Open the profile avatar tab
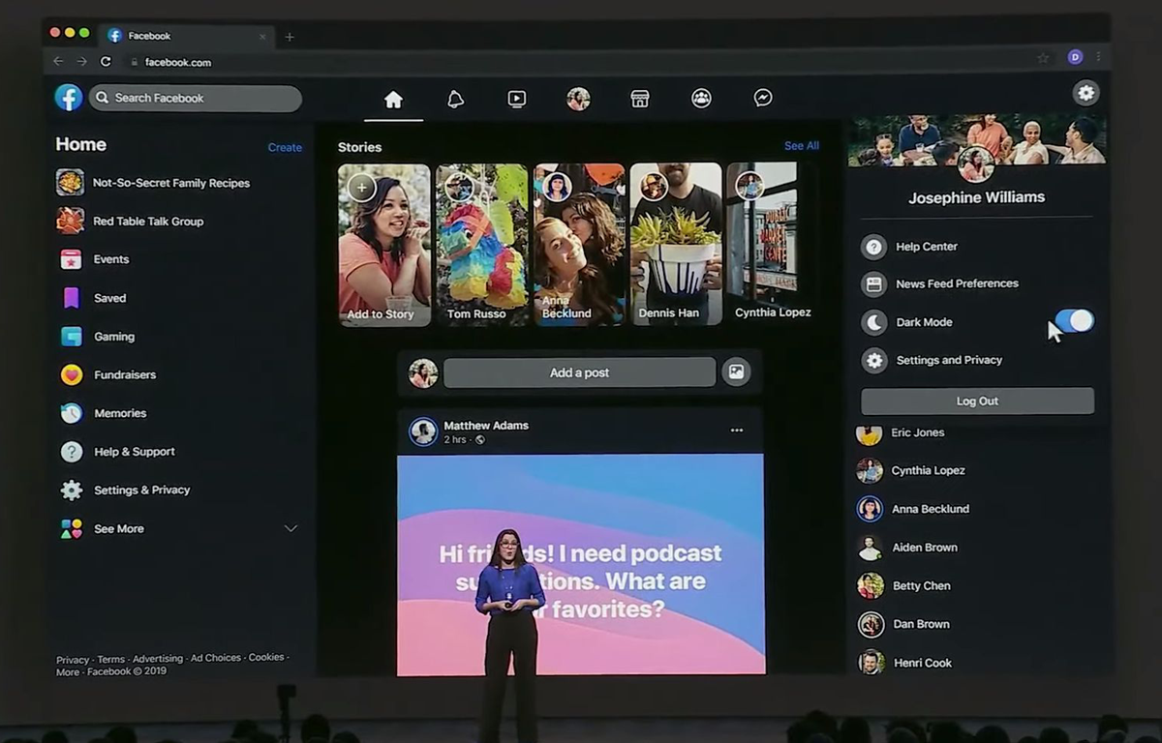 point(578,99)
